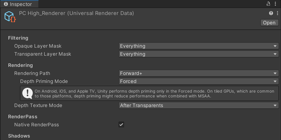
Task: Click the Shadows section header
Action: 19,136
